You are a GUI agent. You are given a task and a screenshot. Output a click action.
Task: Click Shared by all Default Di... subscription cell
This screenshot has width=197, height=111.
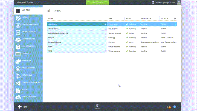pyautogui.click(x=150, y=42)
